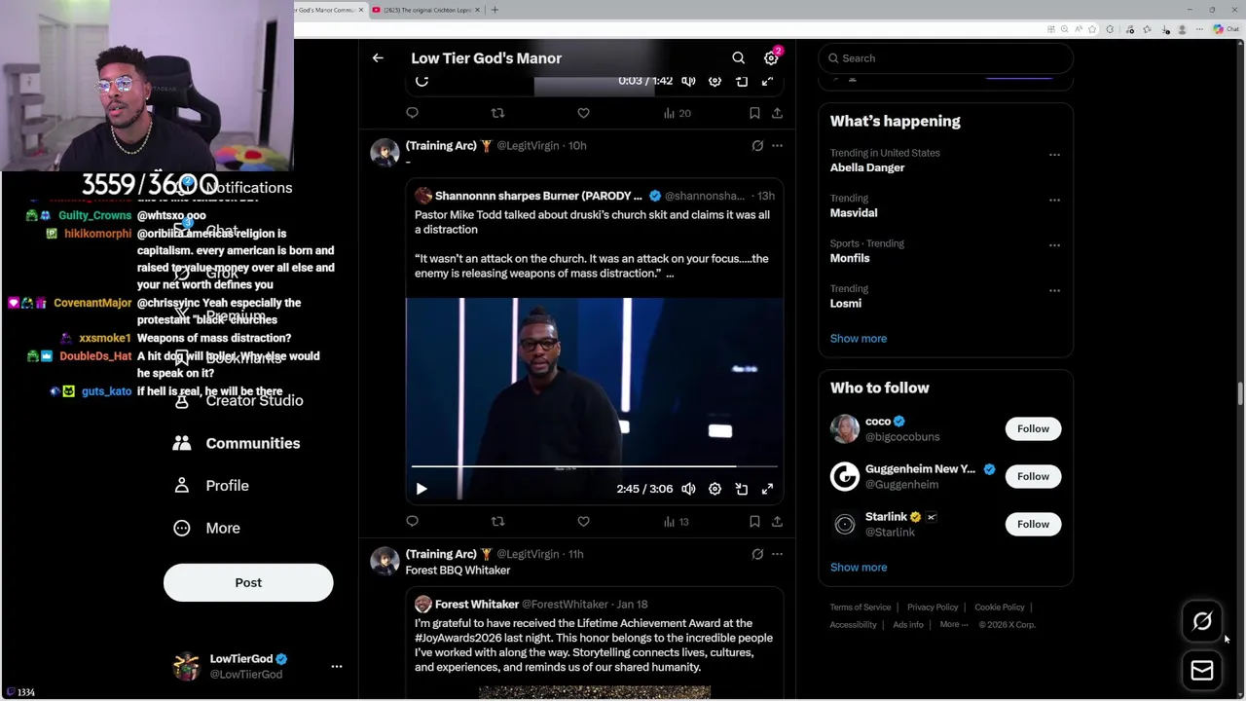Show more under What's happening
Viewport: 1246px width, 701px height.
tap(859, 339)
